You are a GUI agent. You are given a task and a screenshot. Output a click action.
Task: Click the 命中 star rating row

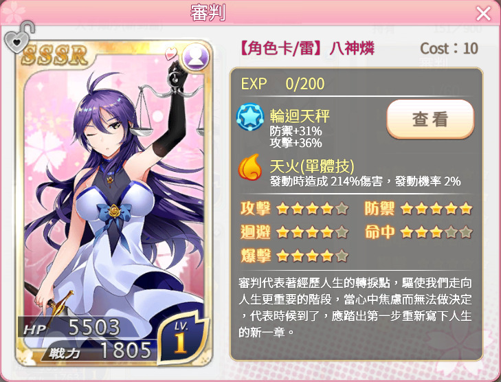click(x=419, y=232)
